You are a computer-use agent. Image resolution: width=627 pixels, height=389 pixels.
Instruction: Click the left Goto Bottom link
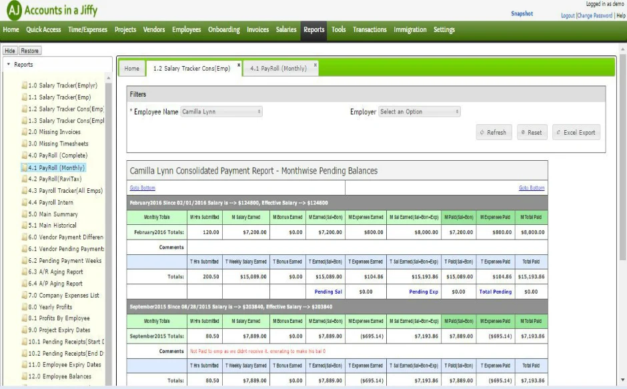(x=142, y=187)
